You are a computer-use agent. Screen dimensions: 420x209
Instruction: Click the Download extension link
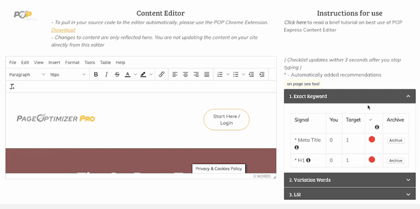tap(63, 30)
